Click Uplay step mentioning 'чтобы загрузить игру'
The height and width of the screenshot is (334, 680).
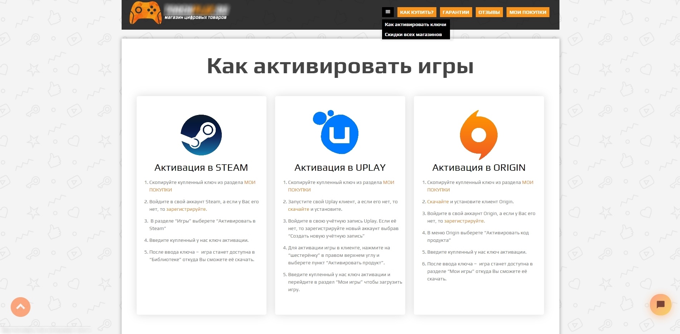345,282
